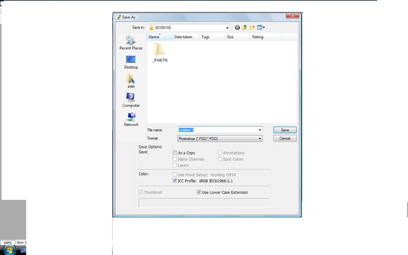Expand the Save in folder dropdown
Image resolution: width=408 pixels, height=255 pixels.
tap(227, 28)
